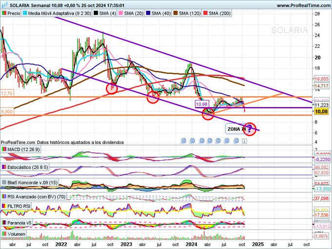332x249 pixels.
Task: Select the Media Móvil Adaptativa (9 2 30) legend
Action: [x=57, y=13]
